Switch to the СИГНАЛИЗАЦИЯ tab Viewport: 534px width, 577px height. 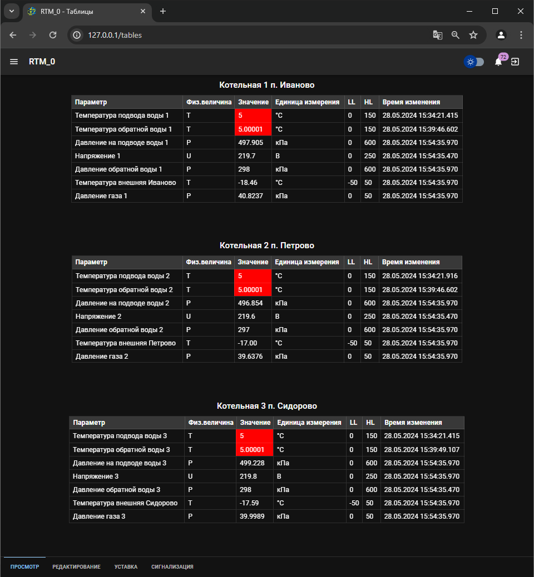(172, 566)
